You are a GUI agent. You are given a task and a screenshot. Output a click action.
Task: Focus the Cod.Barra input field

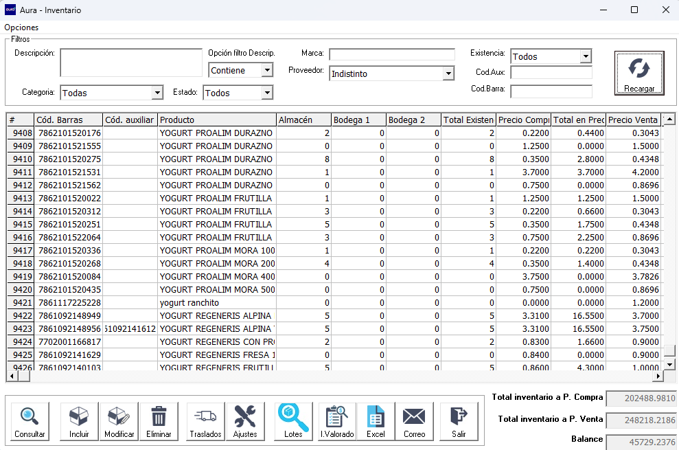point(551,91)
